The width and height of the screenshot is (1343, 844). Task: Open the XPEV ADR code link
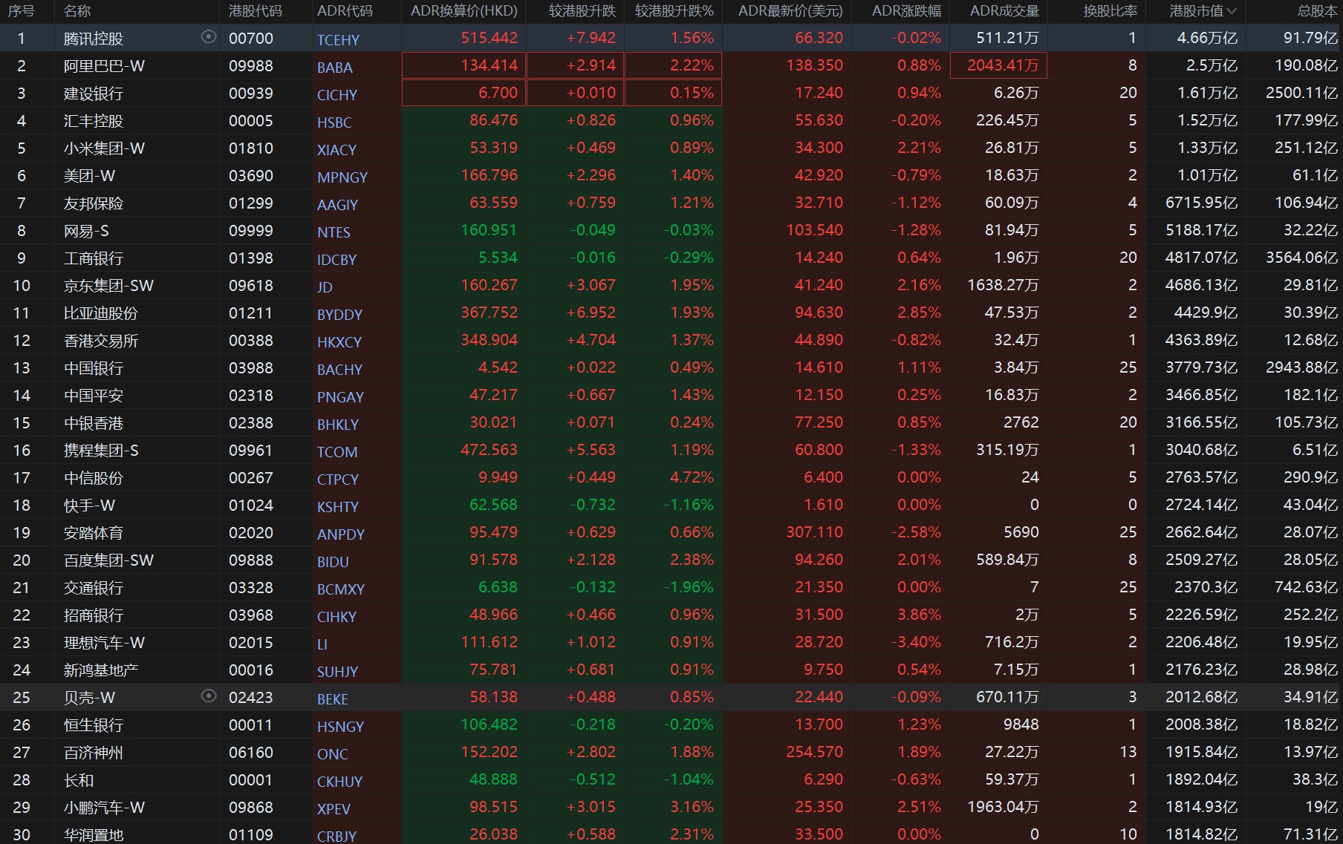[334, 809]
